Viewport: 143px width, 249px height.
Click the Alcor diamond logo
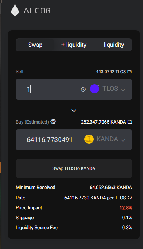click(x=15, y=10)
